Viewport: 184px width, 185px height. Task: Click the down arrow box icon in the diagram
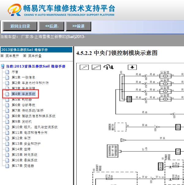132,67
